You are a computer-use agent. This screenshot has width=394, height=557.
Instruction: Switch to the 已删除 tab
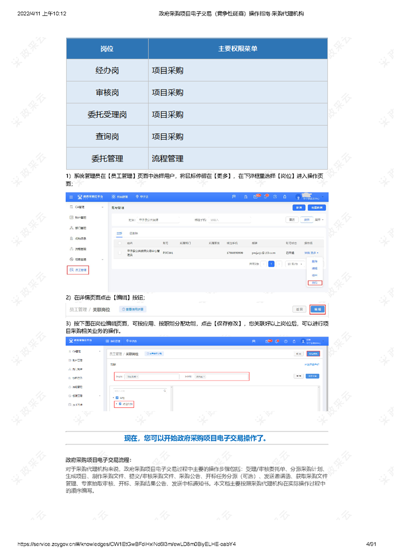134,233
